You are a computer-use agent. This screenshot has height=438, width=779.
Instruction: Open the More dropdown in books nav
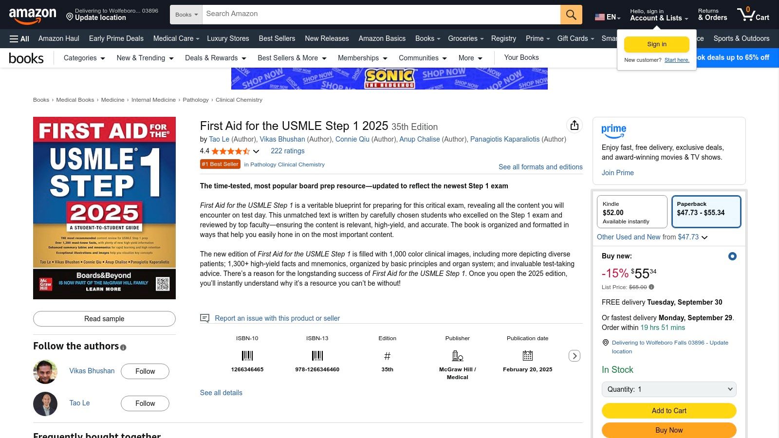point(470,58)
